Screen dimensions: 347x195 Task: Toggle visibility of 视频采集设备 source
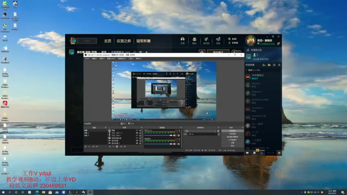(x=137, y=138)
